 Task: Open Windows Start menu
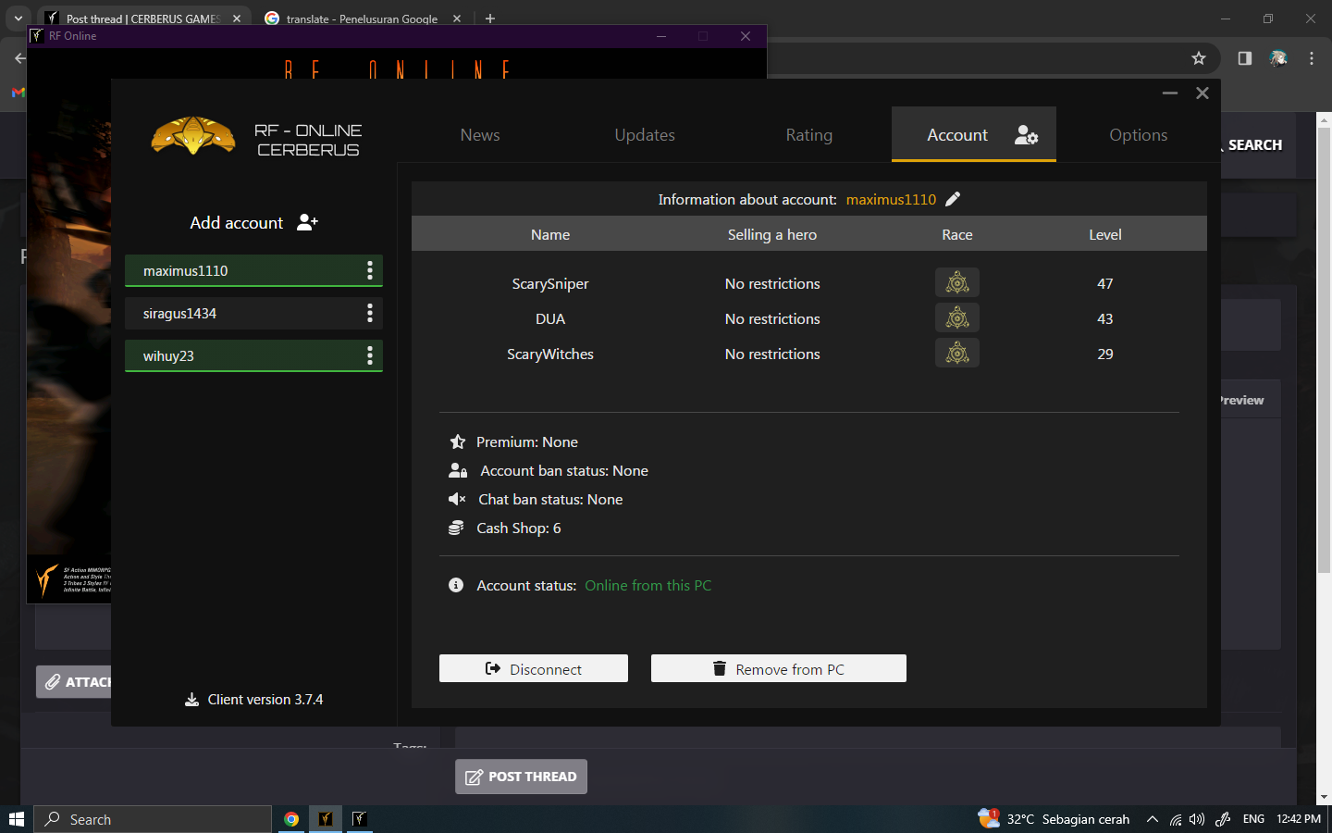pos(16,819)
